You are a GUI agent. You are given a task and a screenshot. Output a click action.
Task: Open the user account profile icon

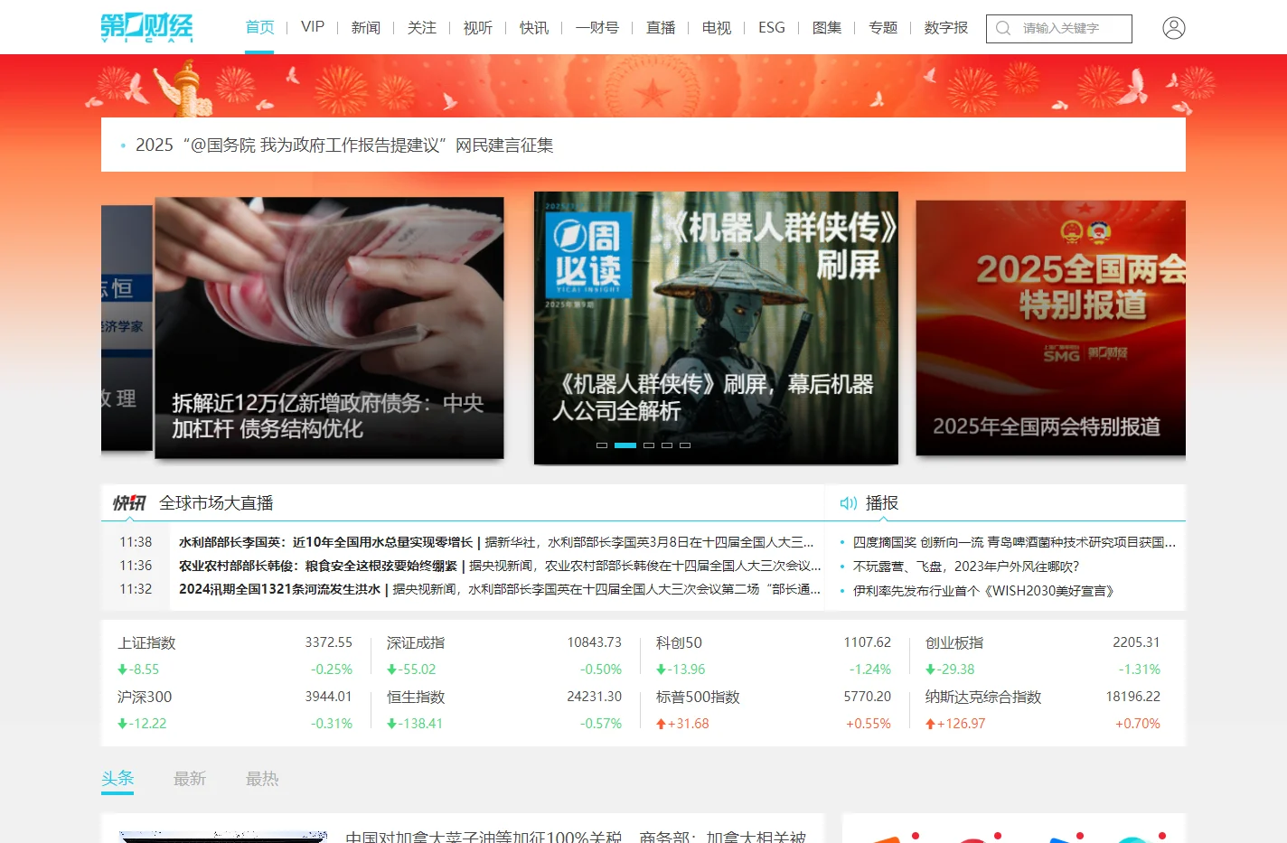pos(1174,28)
